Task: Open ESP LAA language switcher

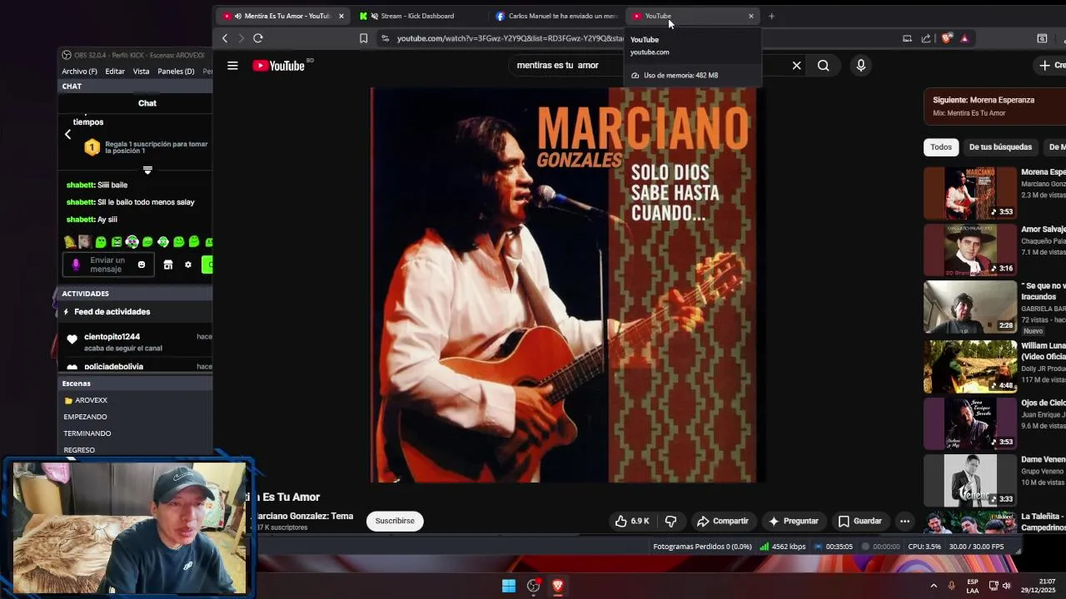Action: click(973, 586)
